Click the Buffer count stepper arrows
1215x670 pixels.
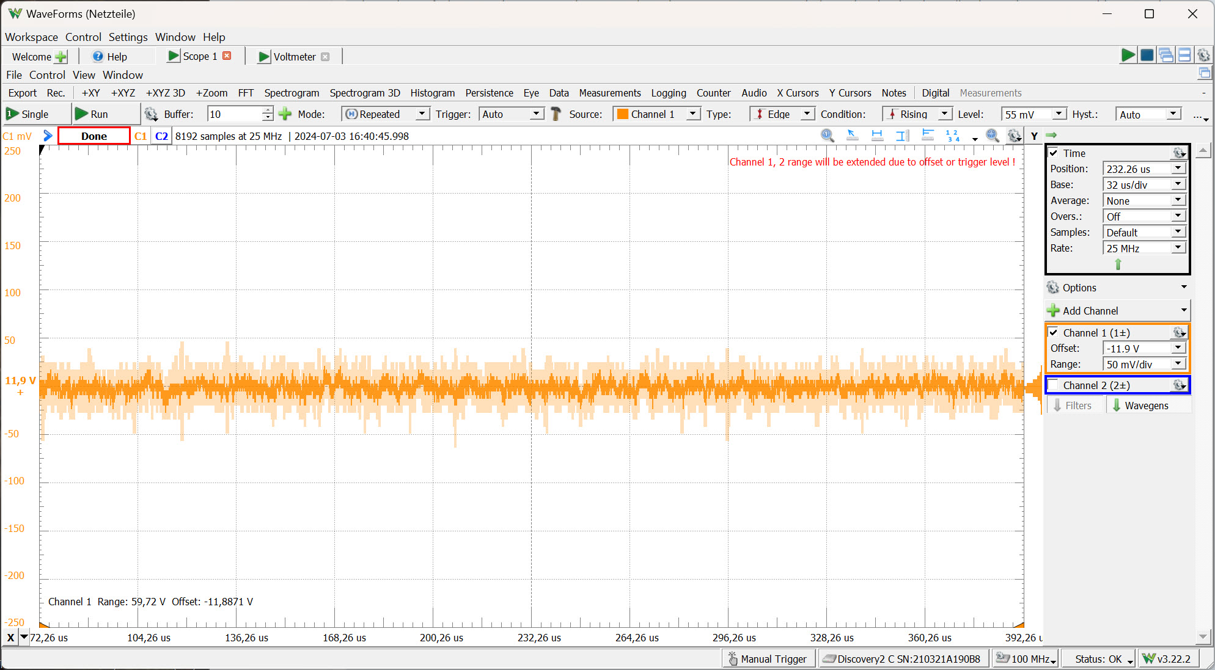click(x=267, y=114)
